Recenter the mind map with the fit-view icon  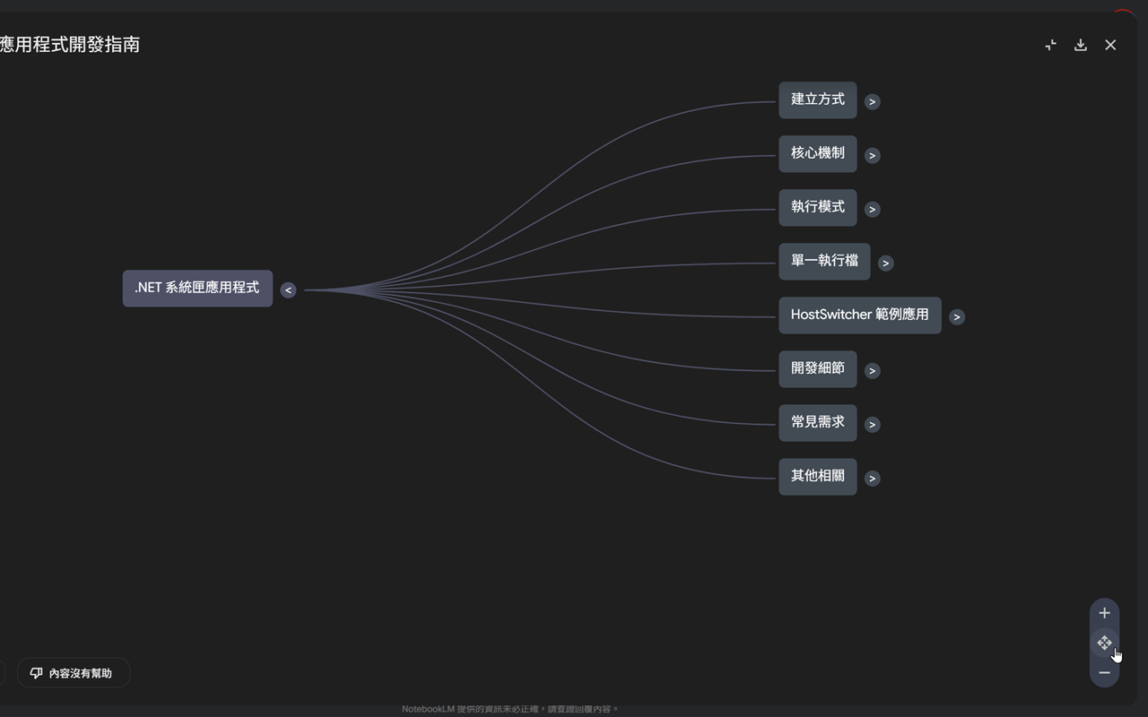1104,643
